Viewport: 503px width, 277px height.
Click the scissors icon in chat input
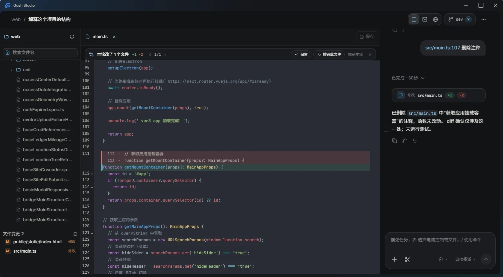[x=407, y=259]
